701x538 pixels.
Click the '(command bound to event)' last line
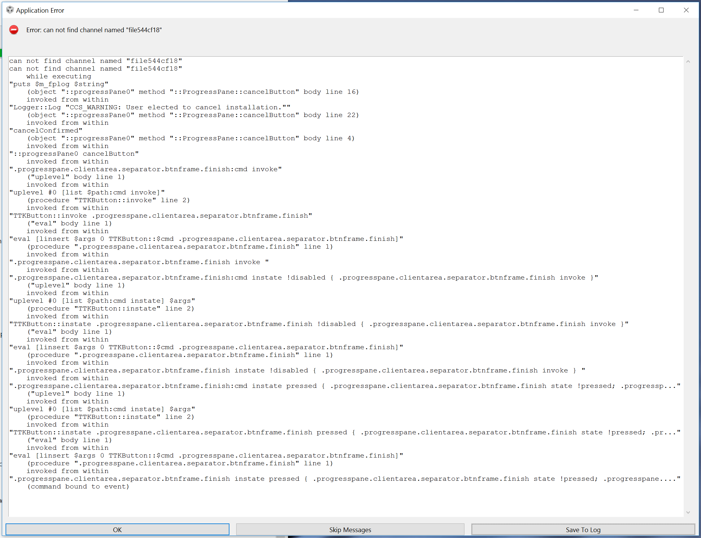pyautogui.click(x=78, y=486)
